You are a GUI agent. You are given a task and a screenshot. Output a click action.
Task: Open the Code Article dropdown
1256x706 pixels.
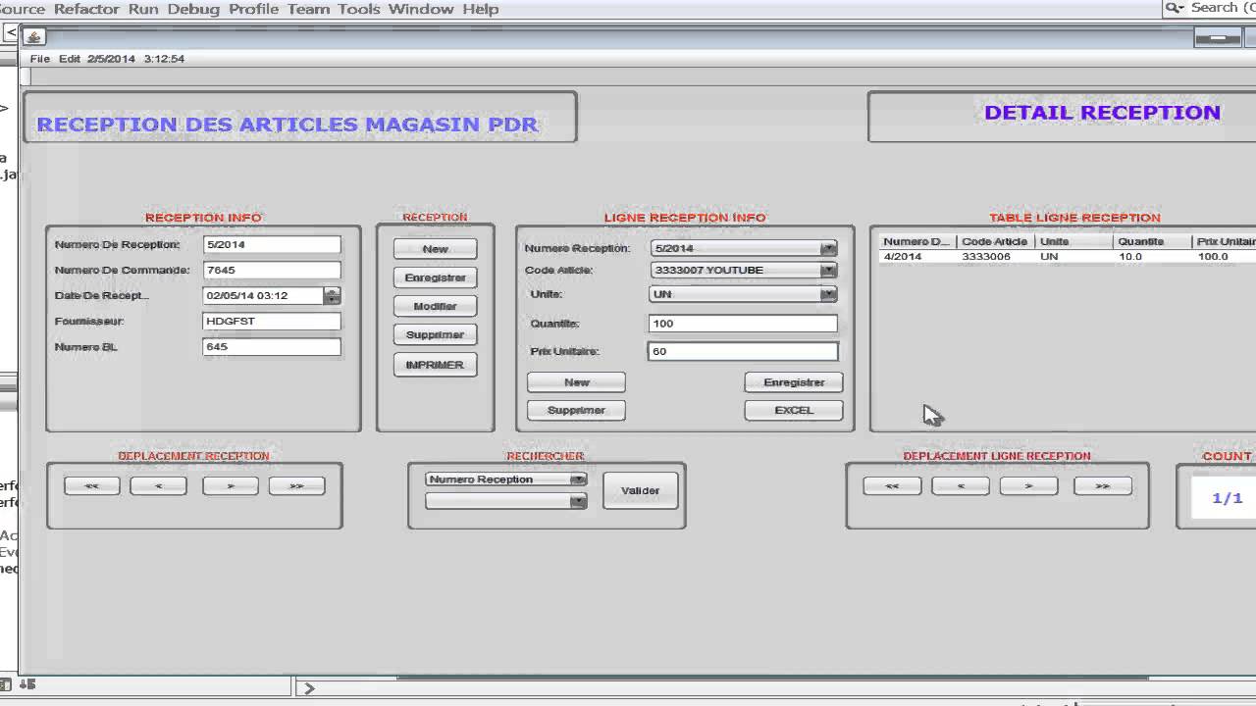[743, 270]
